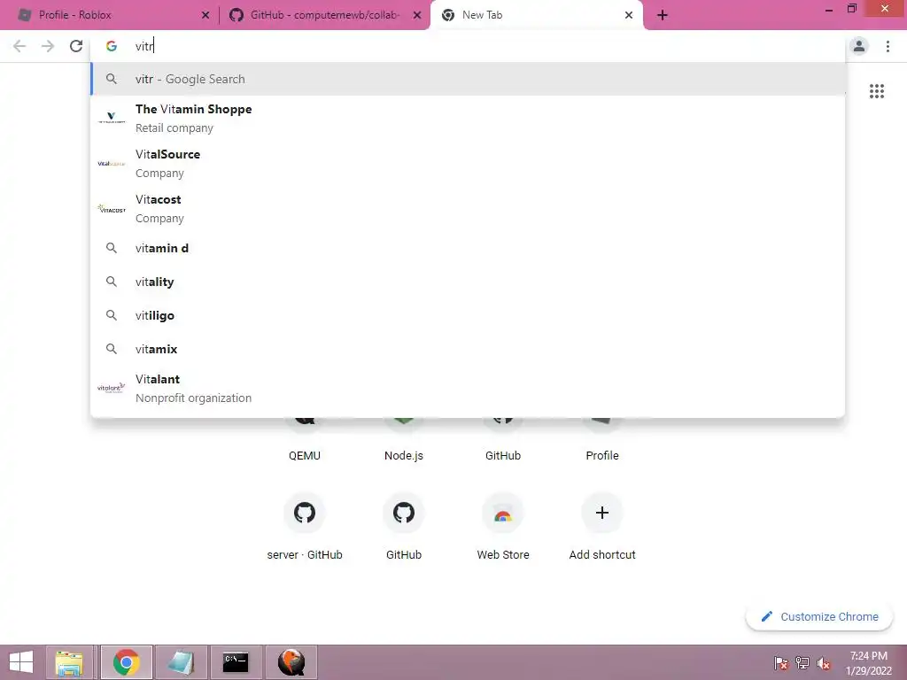The width and height of the screenshot is (907, 680).
Task: Click the muted volume tray icon
Action: click(824, 663)
